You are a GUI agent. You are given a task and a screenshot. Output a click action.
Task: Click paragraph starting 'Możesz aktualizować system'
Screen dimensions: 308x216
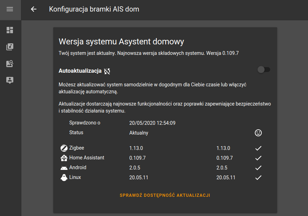[153, 88]
